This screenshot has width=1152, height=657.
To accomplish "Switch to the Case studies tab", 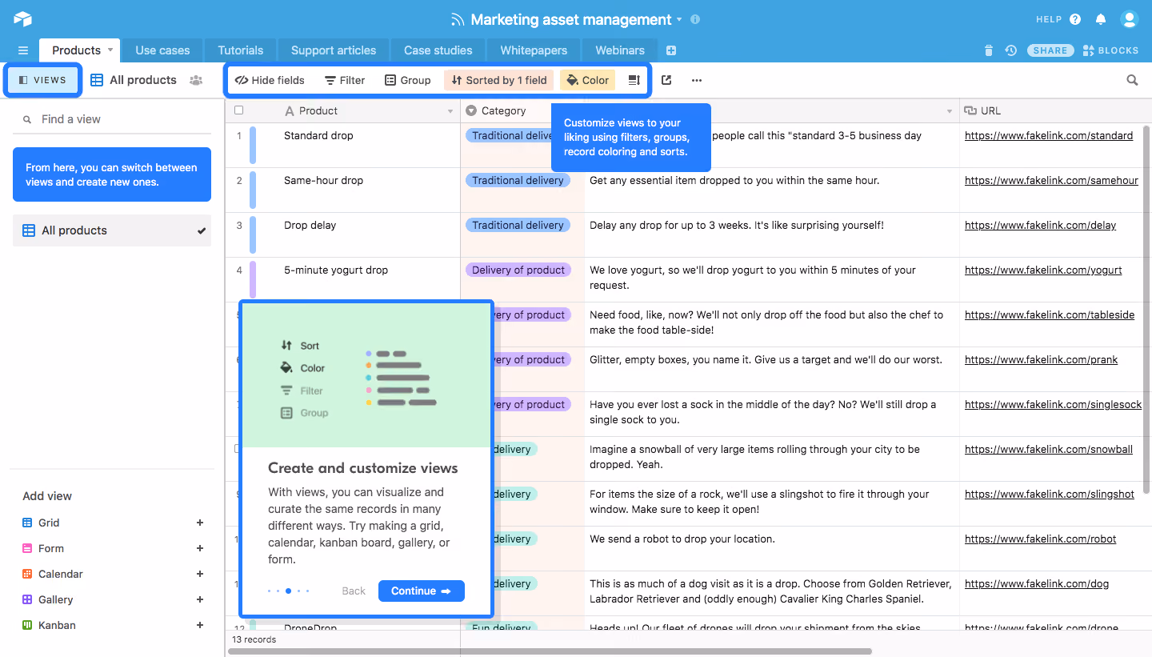I will 438,50.
